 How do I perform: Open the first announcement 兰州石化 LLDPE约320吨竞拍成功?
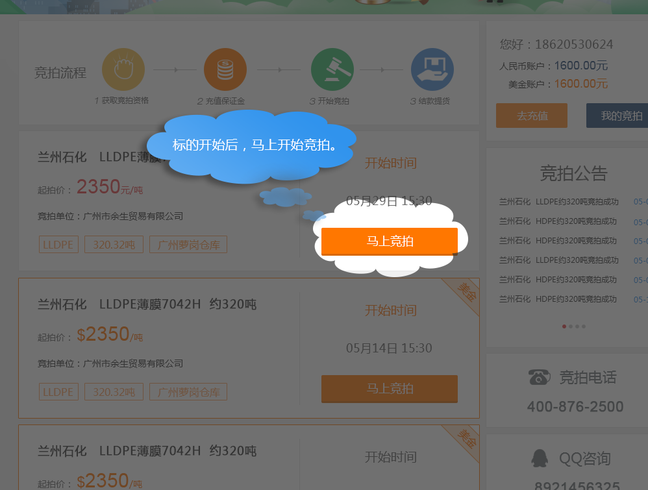559,202
